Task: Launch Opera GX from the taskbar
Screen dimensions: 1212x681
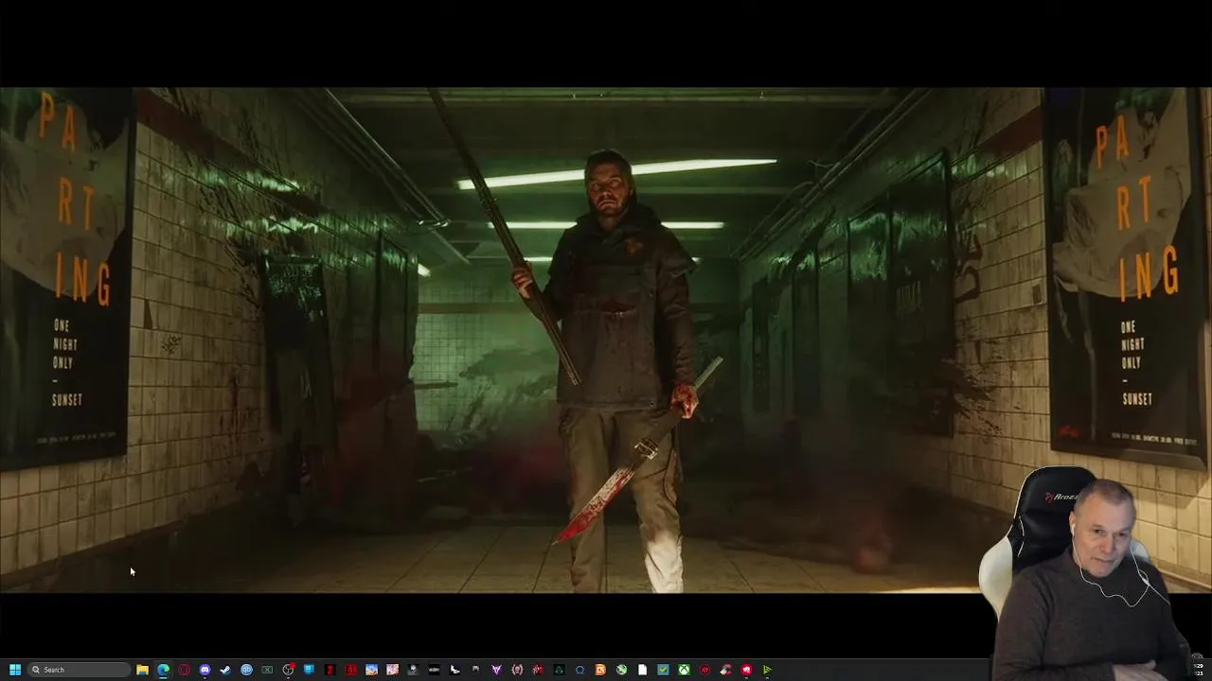Action: tap(184, 670)
